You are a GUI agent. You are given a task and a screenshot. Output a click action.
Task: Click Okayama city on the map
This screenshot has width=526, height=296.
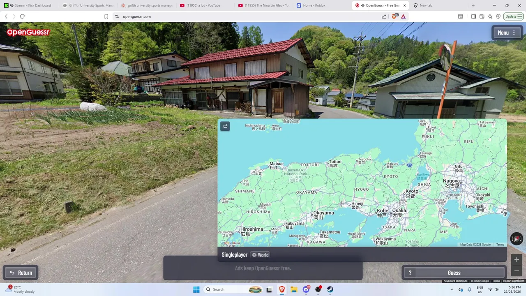point(323,215)
